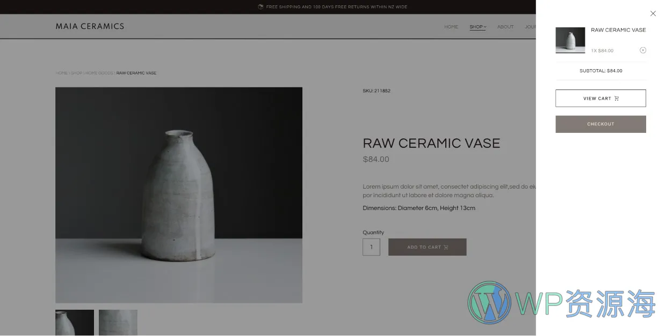
Task: Select first vase gallery thumbnail
Action: coord(75,323)
